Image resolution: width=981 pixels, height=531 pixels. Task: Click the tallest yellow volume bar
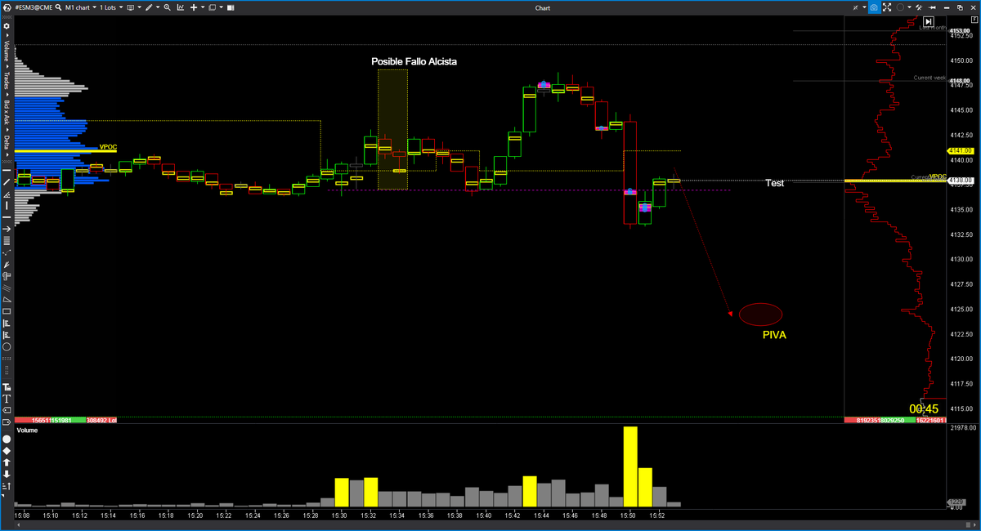[x=629, y=466]
